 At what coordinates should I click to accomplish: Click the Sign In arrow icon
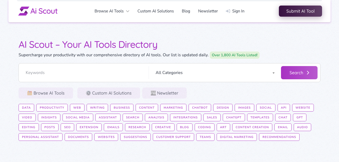pos(228,11)
